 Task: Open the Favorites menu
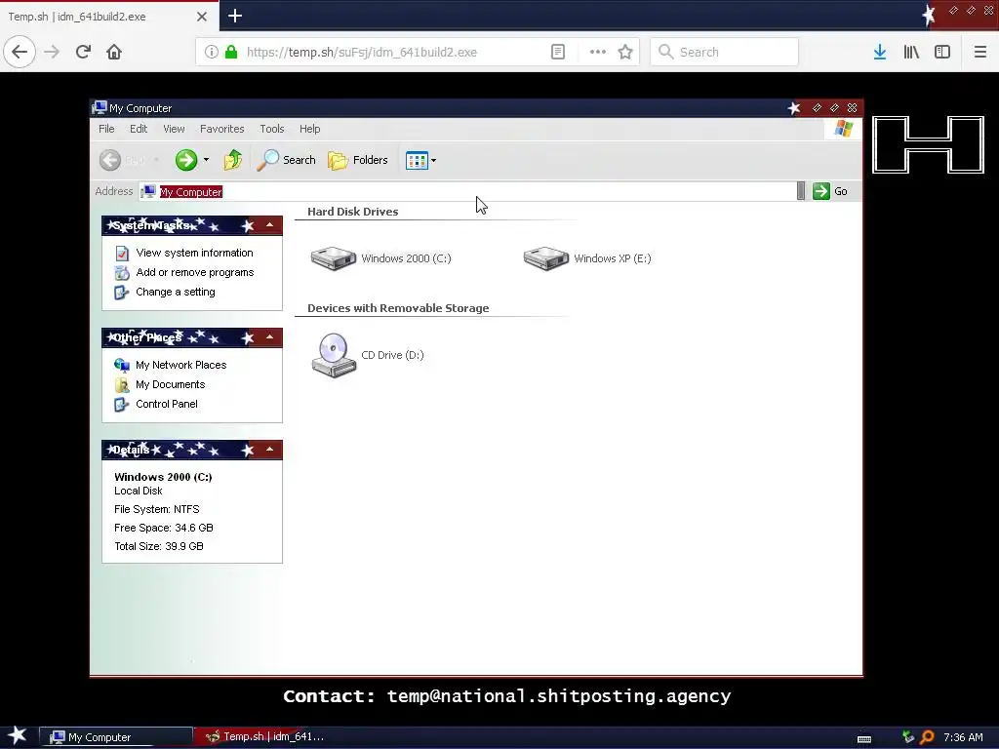(x=221, y=129)
